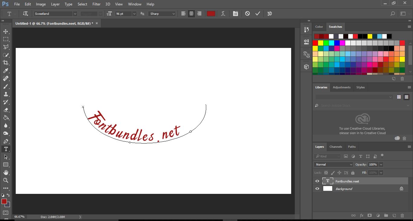Open the Layer menu
The width and height of the screenshot is (413, 221).
click(x=55, y=4)
